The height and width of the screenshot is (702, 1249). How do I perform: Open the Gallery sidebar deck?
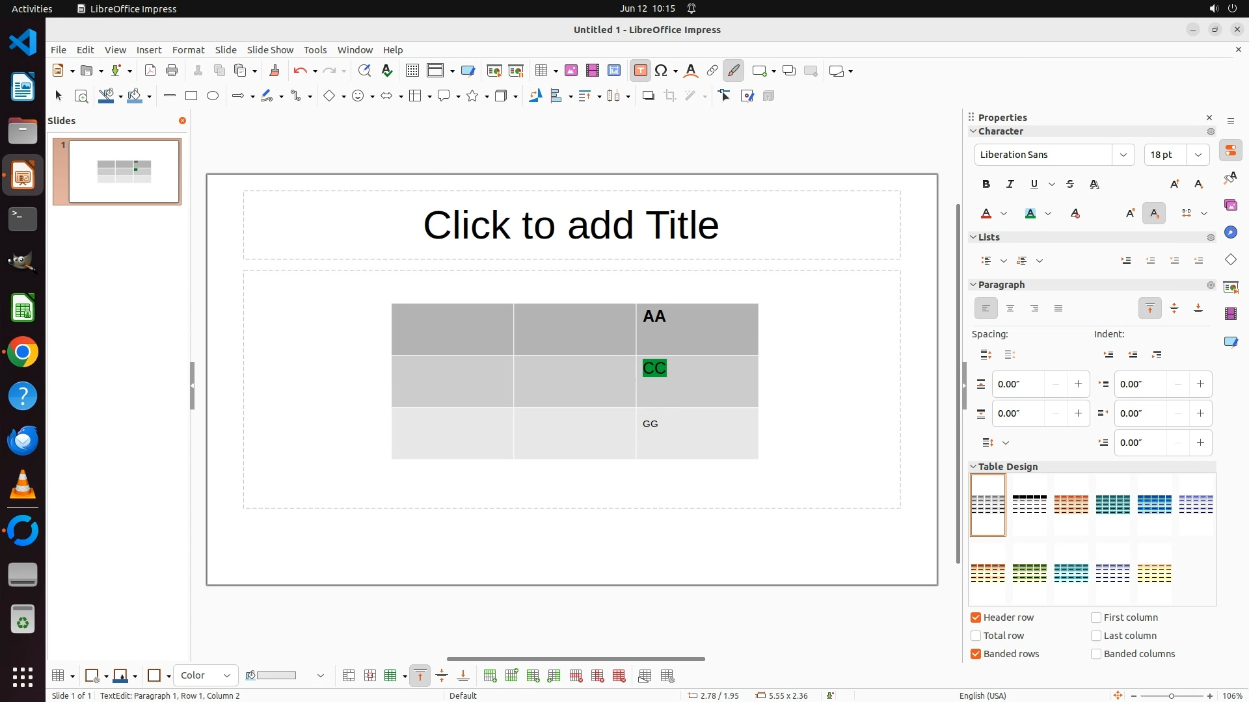(x=1230, y=205)
